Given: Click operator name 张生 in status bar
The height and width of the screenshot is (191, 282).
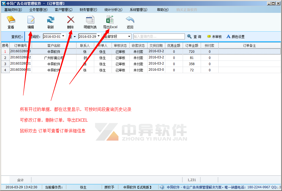Looking at the screenshot, I should (83, 187).
